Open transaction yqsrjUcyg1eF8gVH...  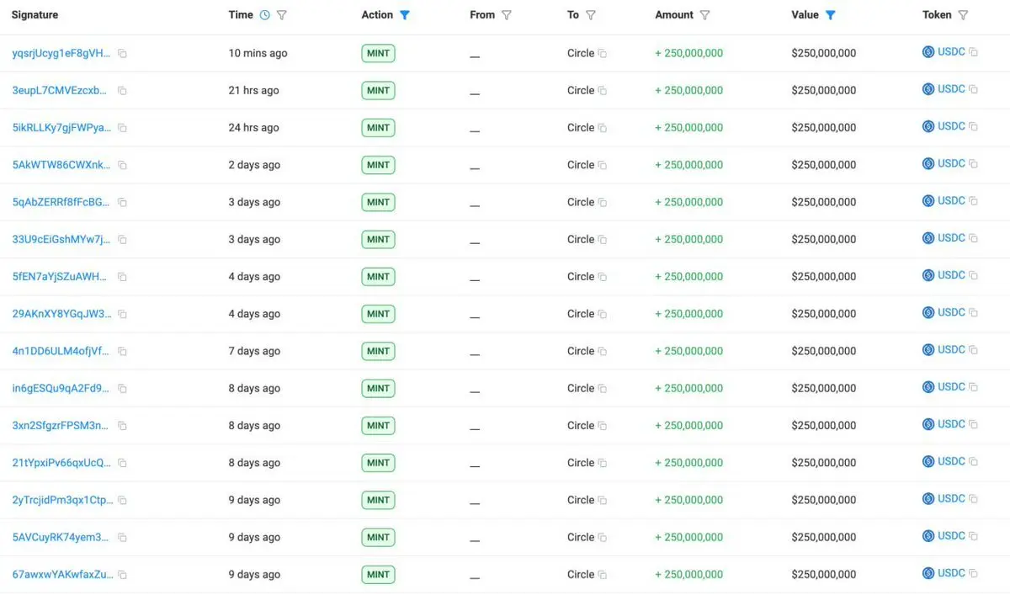coord(61,53)
